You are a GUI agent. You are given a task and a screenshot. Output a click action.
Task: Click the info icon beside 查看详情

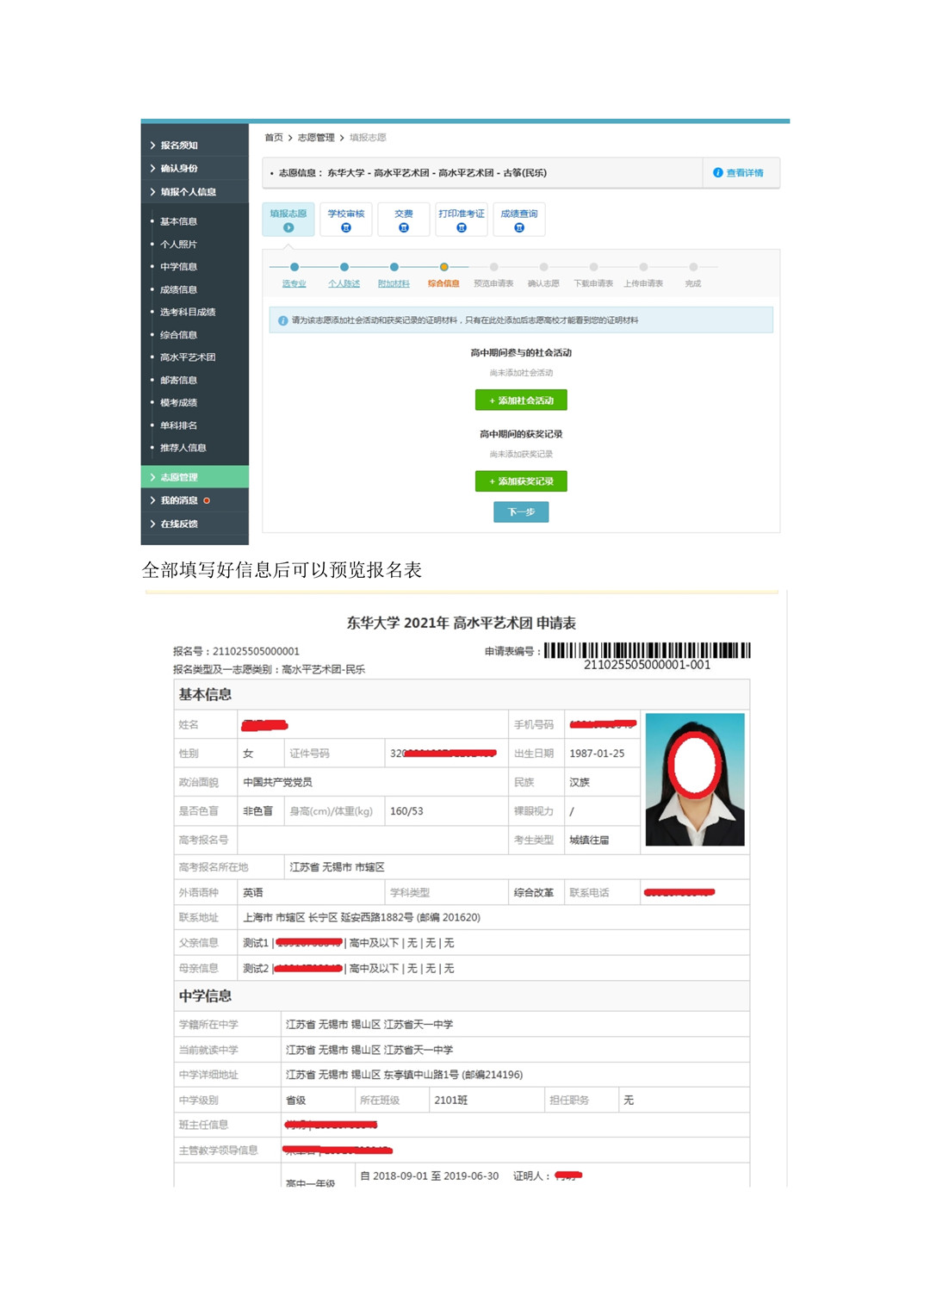[x=717, y=173]
